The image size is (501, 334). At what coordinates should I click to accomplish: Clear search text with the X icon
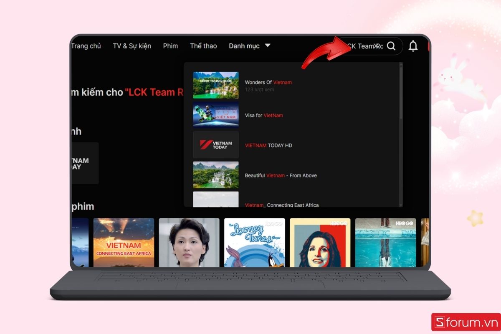(x=377, y=46)
